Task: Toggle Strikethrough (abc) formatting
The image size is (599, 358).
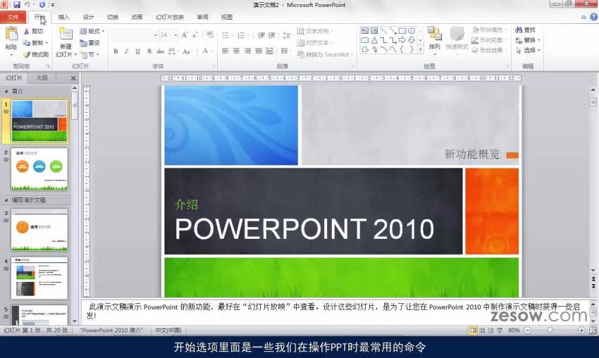Action: tap(160, 51)
